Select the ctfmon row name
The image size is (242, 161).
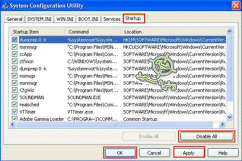pos(27,61)
